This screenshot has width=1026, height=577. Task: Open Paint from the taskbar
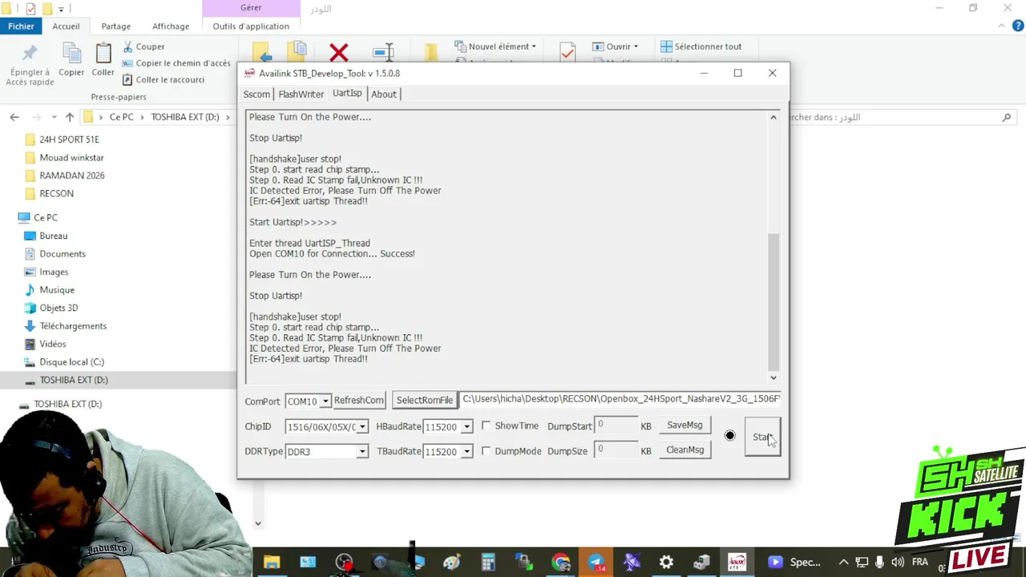click(x=451, y=563)
